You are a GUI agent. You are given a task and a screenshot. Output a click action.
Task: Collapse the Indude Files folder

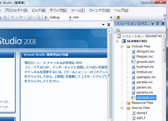pos(122,46)
